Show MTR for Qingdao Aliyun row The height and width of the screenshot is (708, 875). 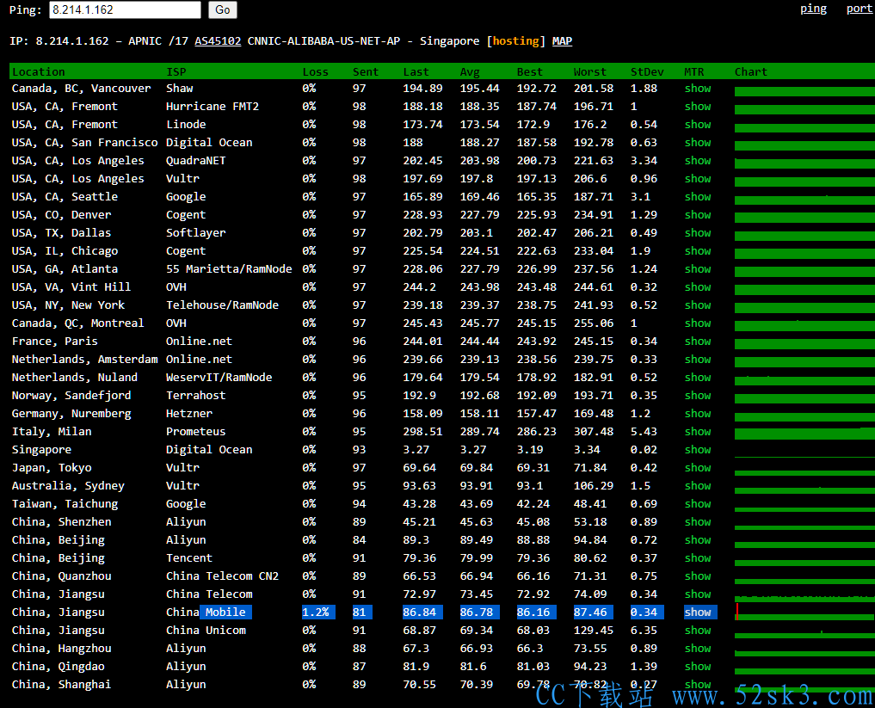(698, 667)
